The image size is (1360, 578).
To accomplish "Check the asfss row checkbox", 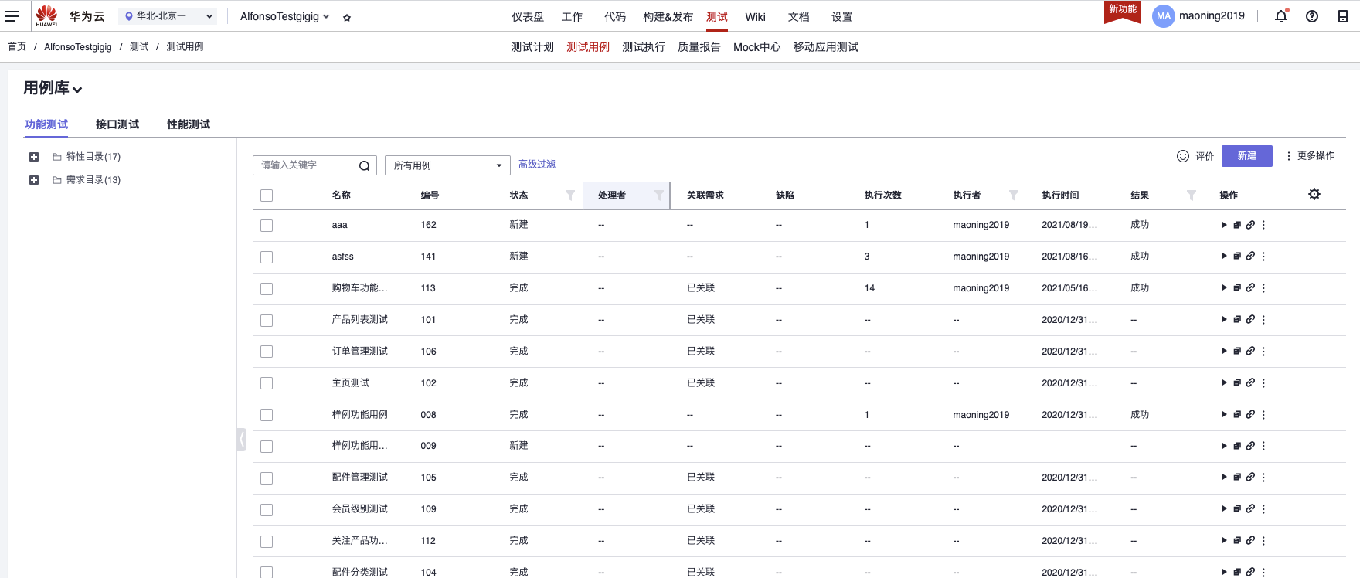I will 267,257.
